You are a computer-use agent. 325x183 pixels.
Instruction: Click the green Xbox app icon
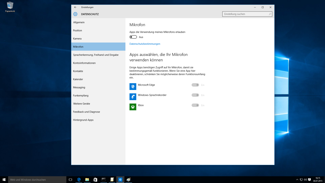133,107
